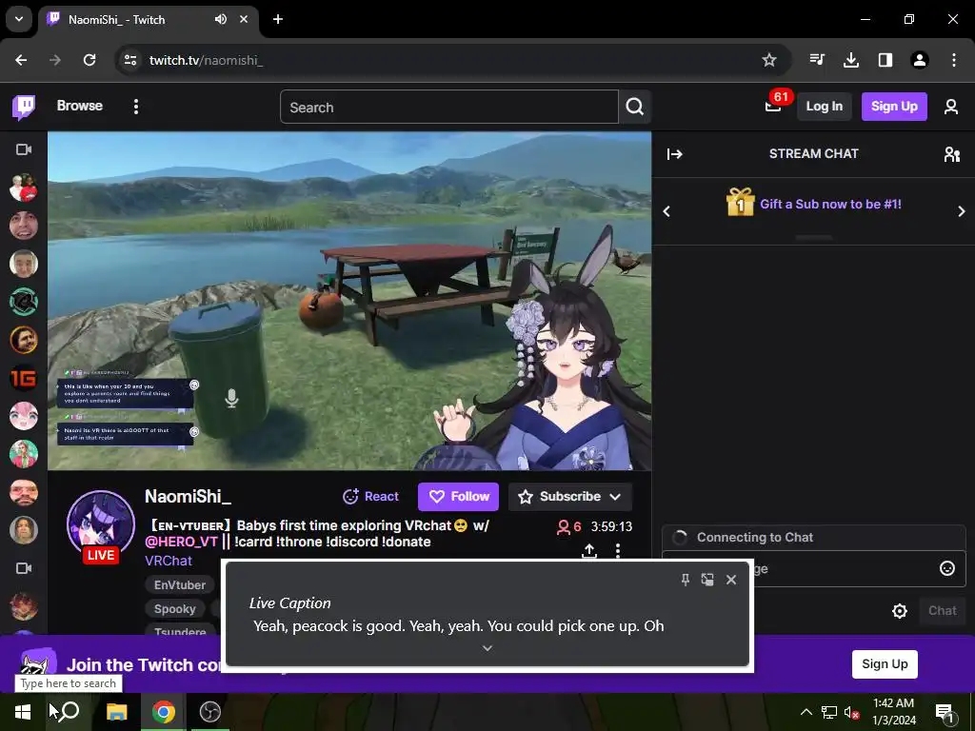Open the recommended channels camera icon
The image size is (975, 731).
pyautogui.click(x=24, y=568)
